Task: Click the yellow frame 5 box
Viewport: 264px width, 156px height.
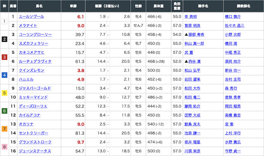Action: coord(5,93)
